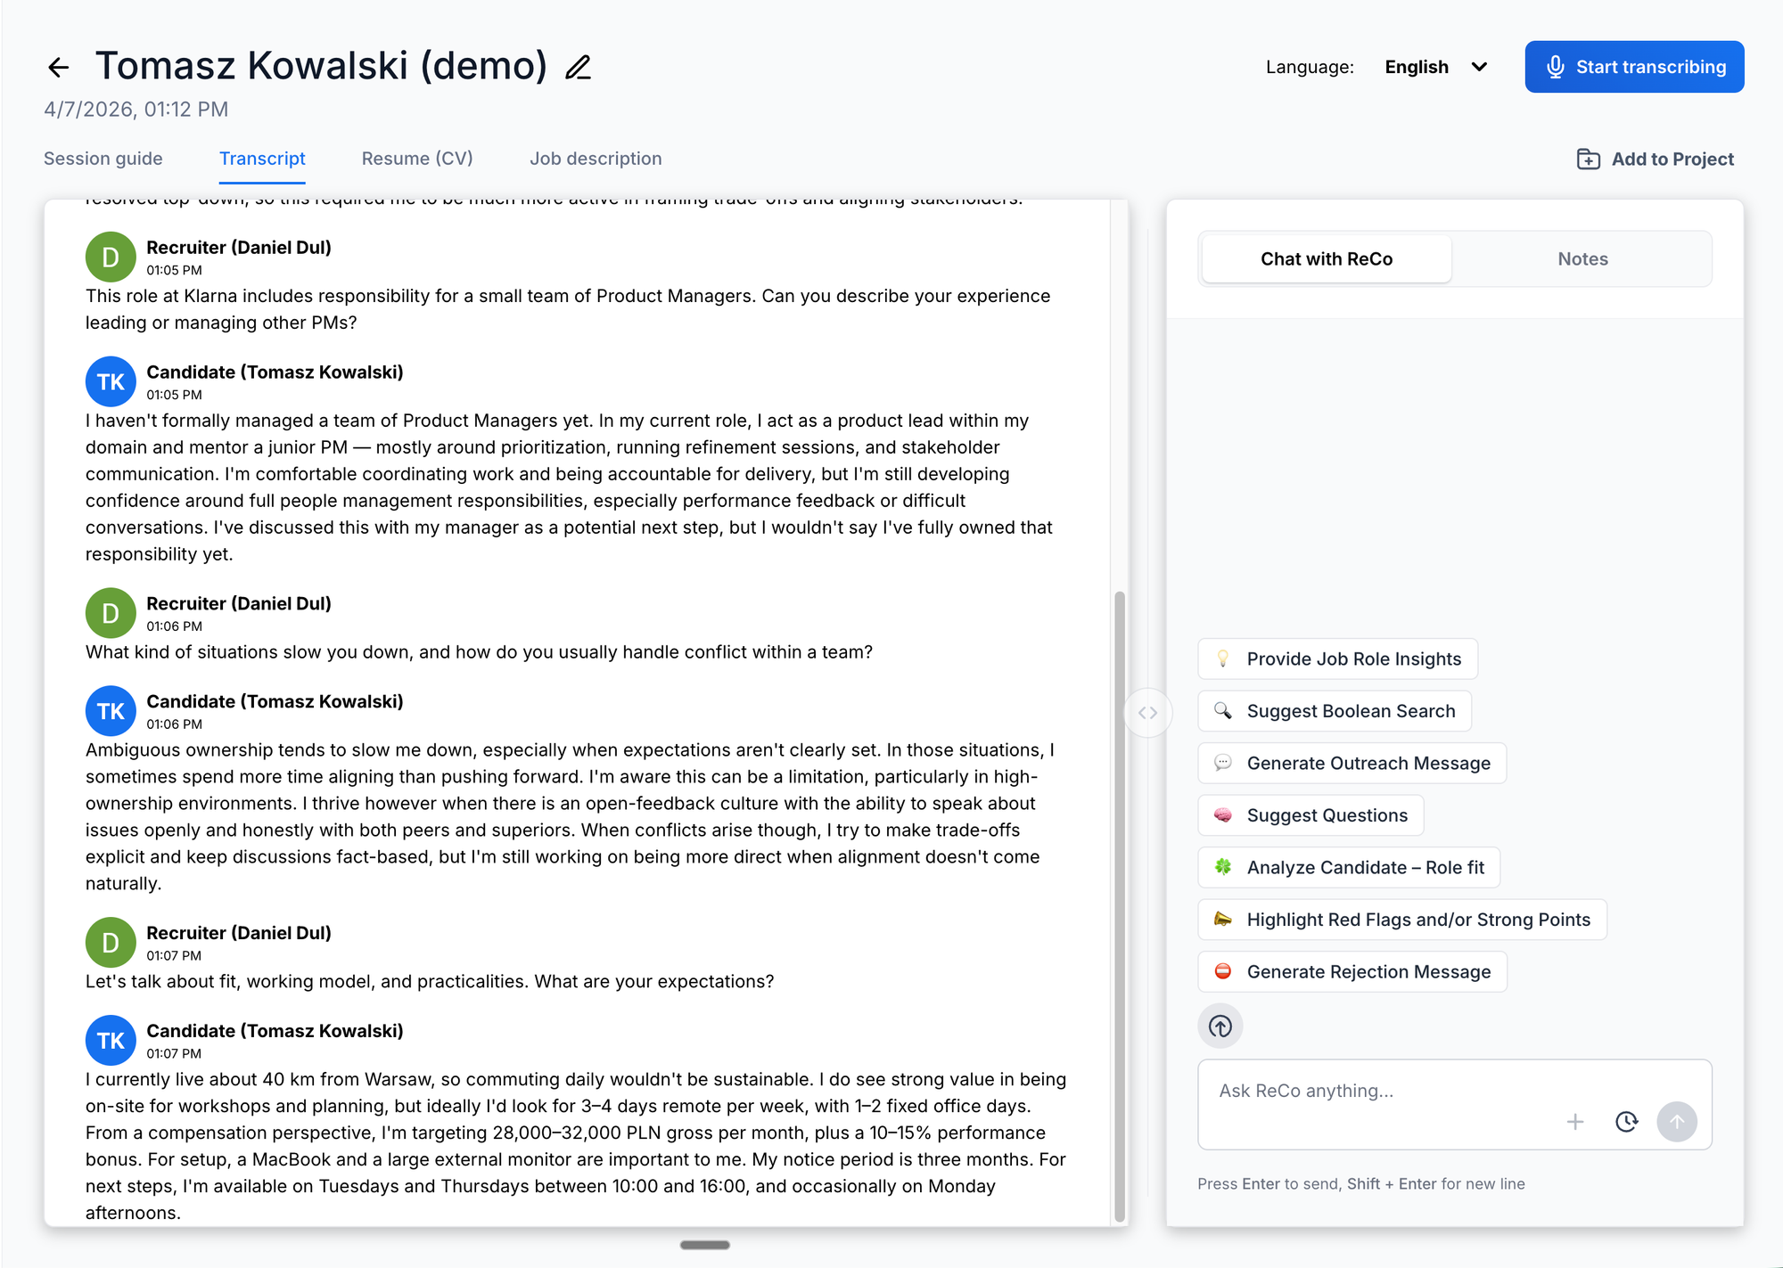The width and height of the screenshot is (1783, 1268).
Task: Click the answer starting 'I haven't formally managed'
Action: coord(569,487)
